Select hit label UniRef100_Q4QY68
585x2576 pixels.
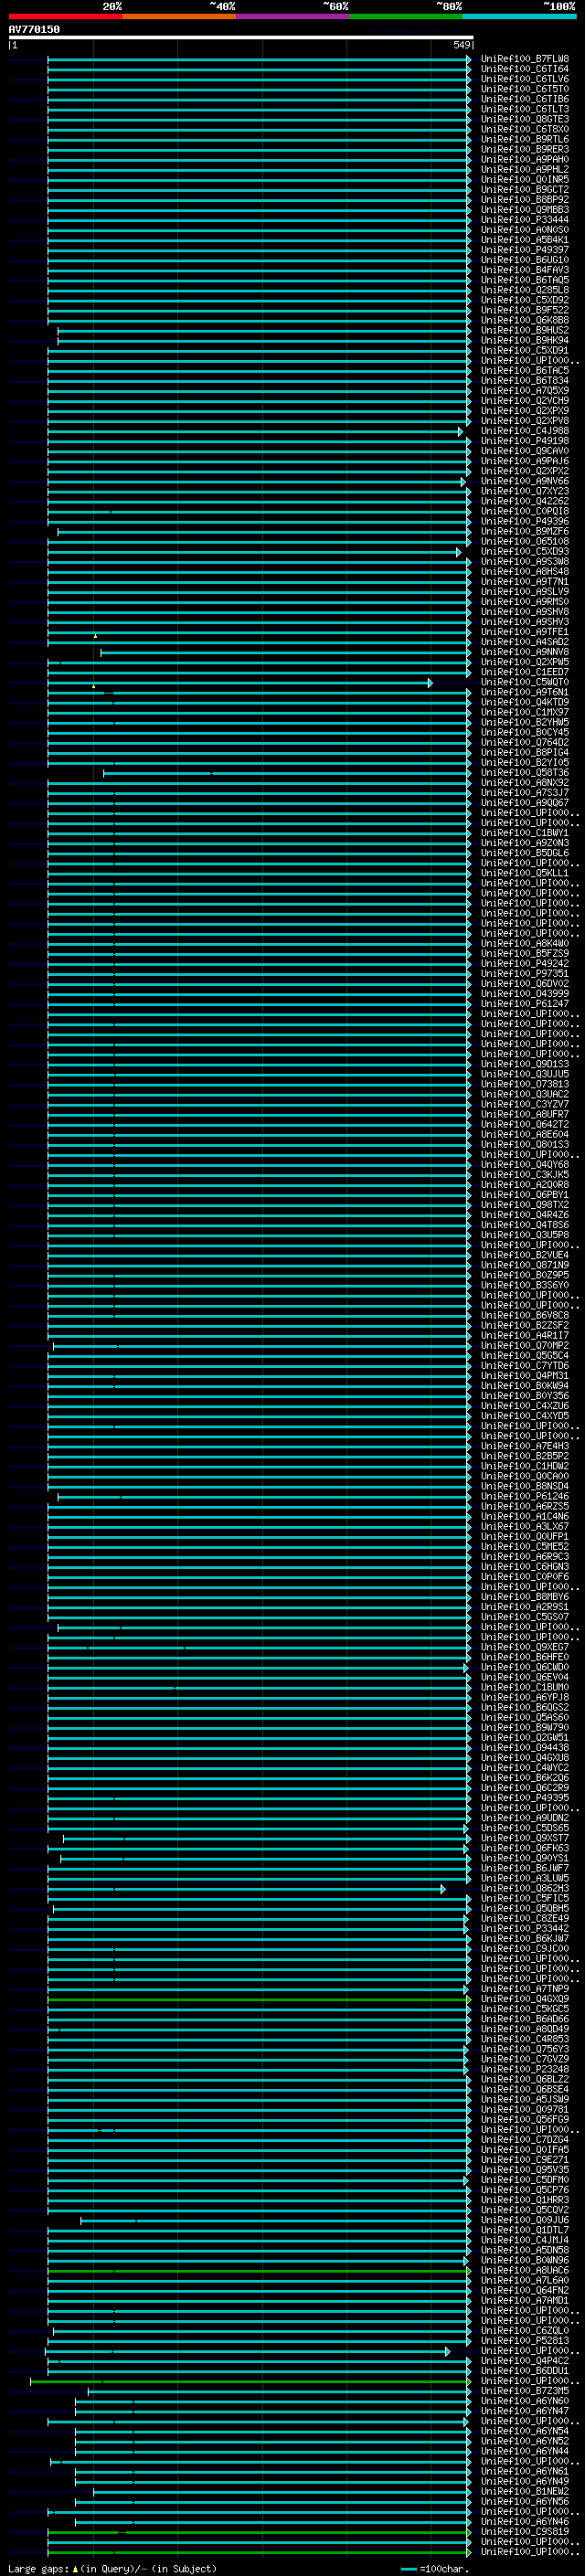click(x=525, y=1165)
